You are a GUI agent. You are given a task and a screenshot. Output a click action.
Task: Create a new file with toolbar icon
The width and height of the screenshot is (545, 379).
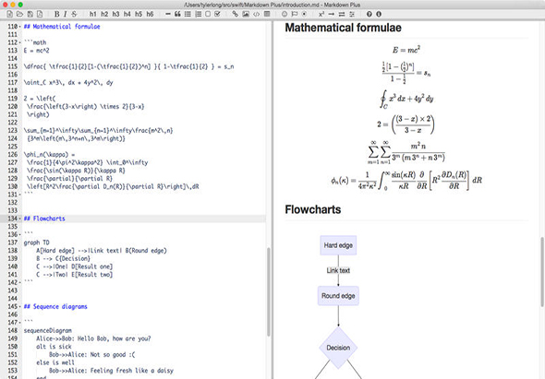pos(10,14)
